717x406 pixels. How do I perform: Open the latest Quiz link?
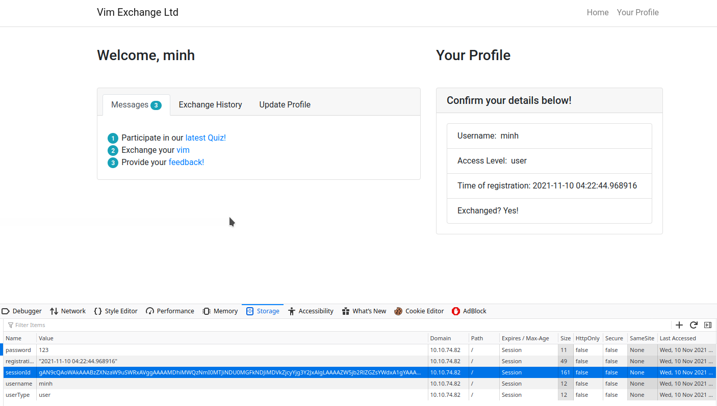205,138
